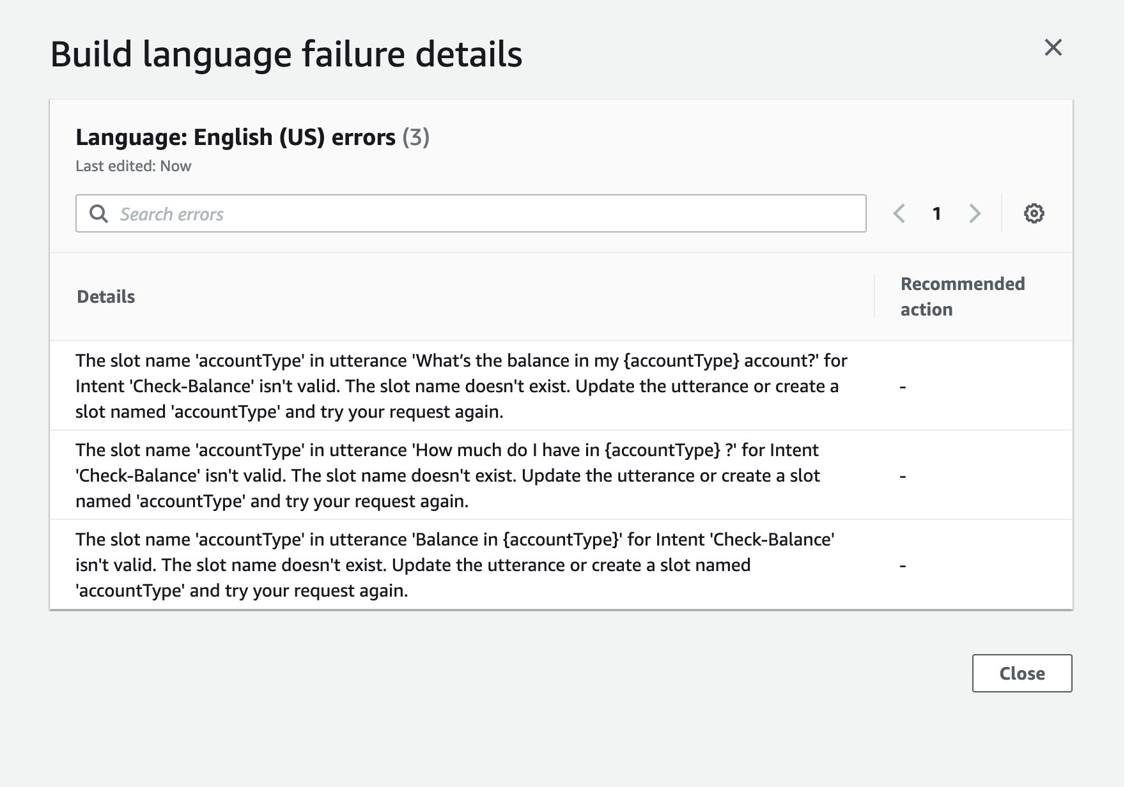
Task: Click the column divider beside Recommended action
Action: (874, 296)
